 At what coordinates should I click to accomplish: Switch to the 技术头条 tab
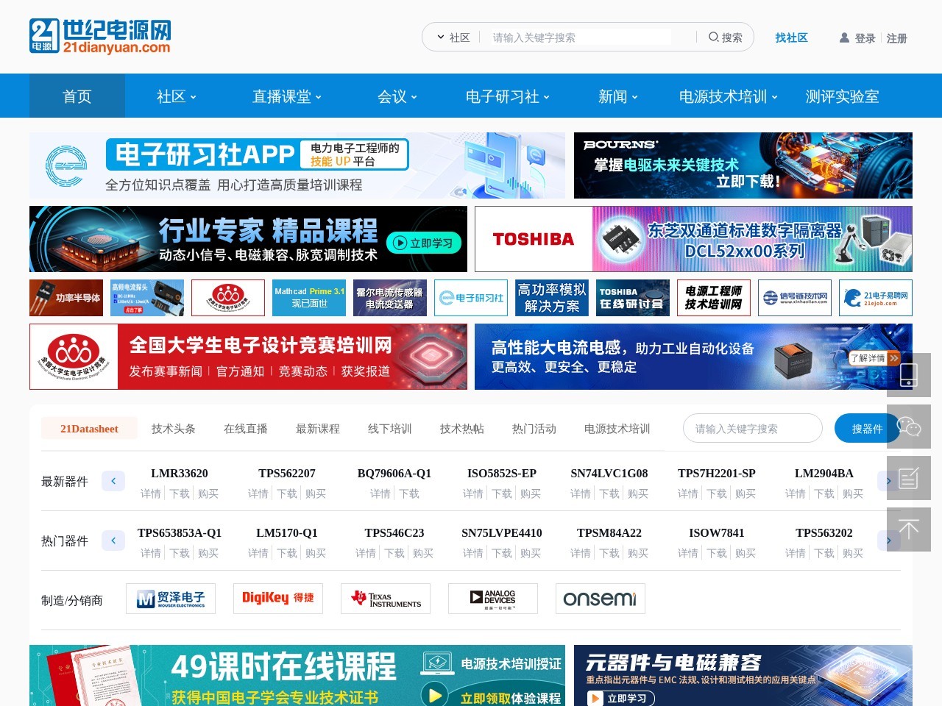173,429
